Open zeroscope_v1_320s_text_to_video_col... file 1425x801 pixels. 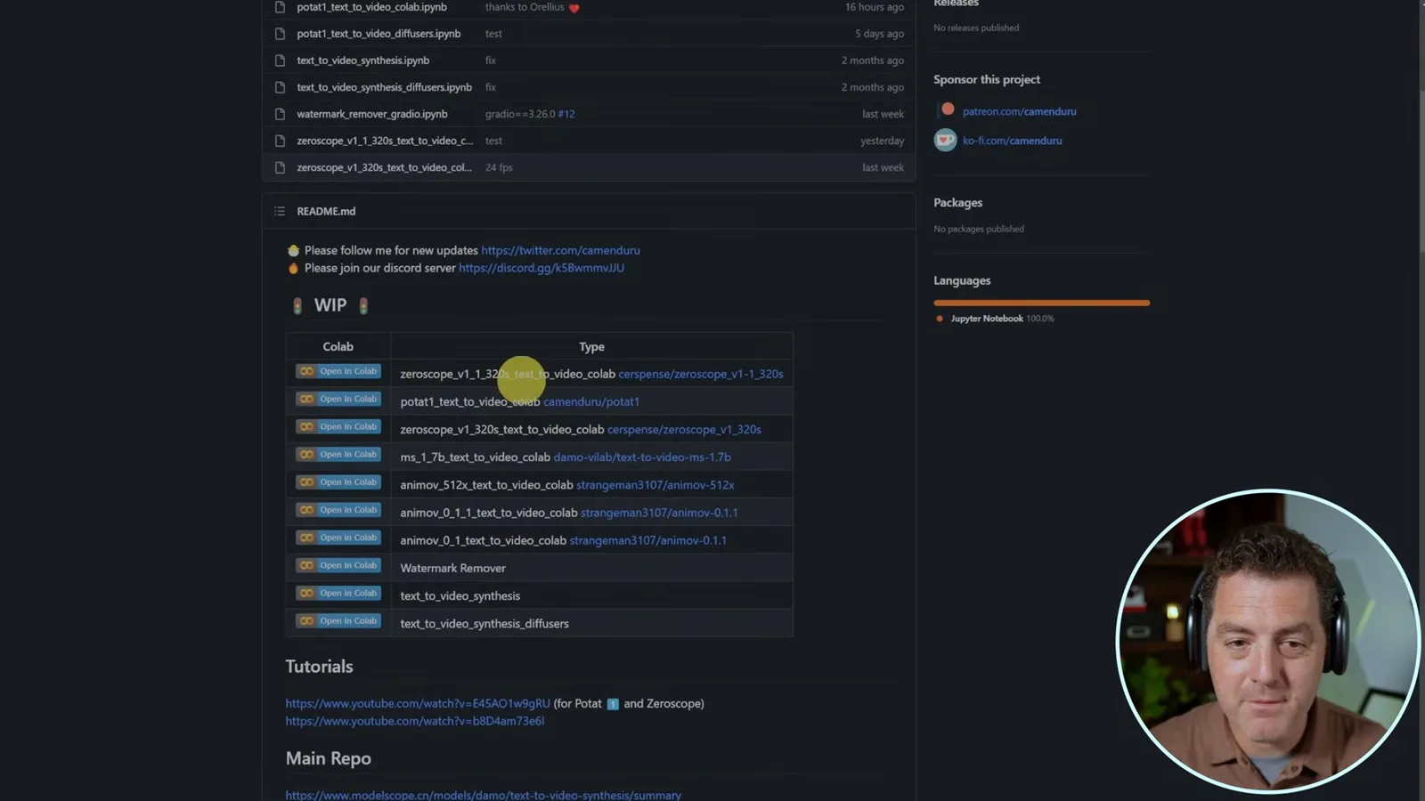pyautogui.click(x=384, y=167)
